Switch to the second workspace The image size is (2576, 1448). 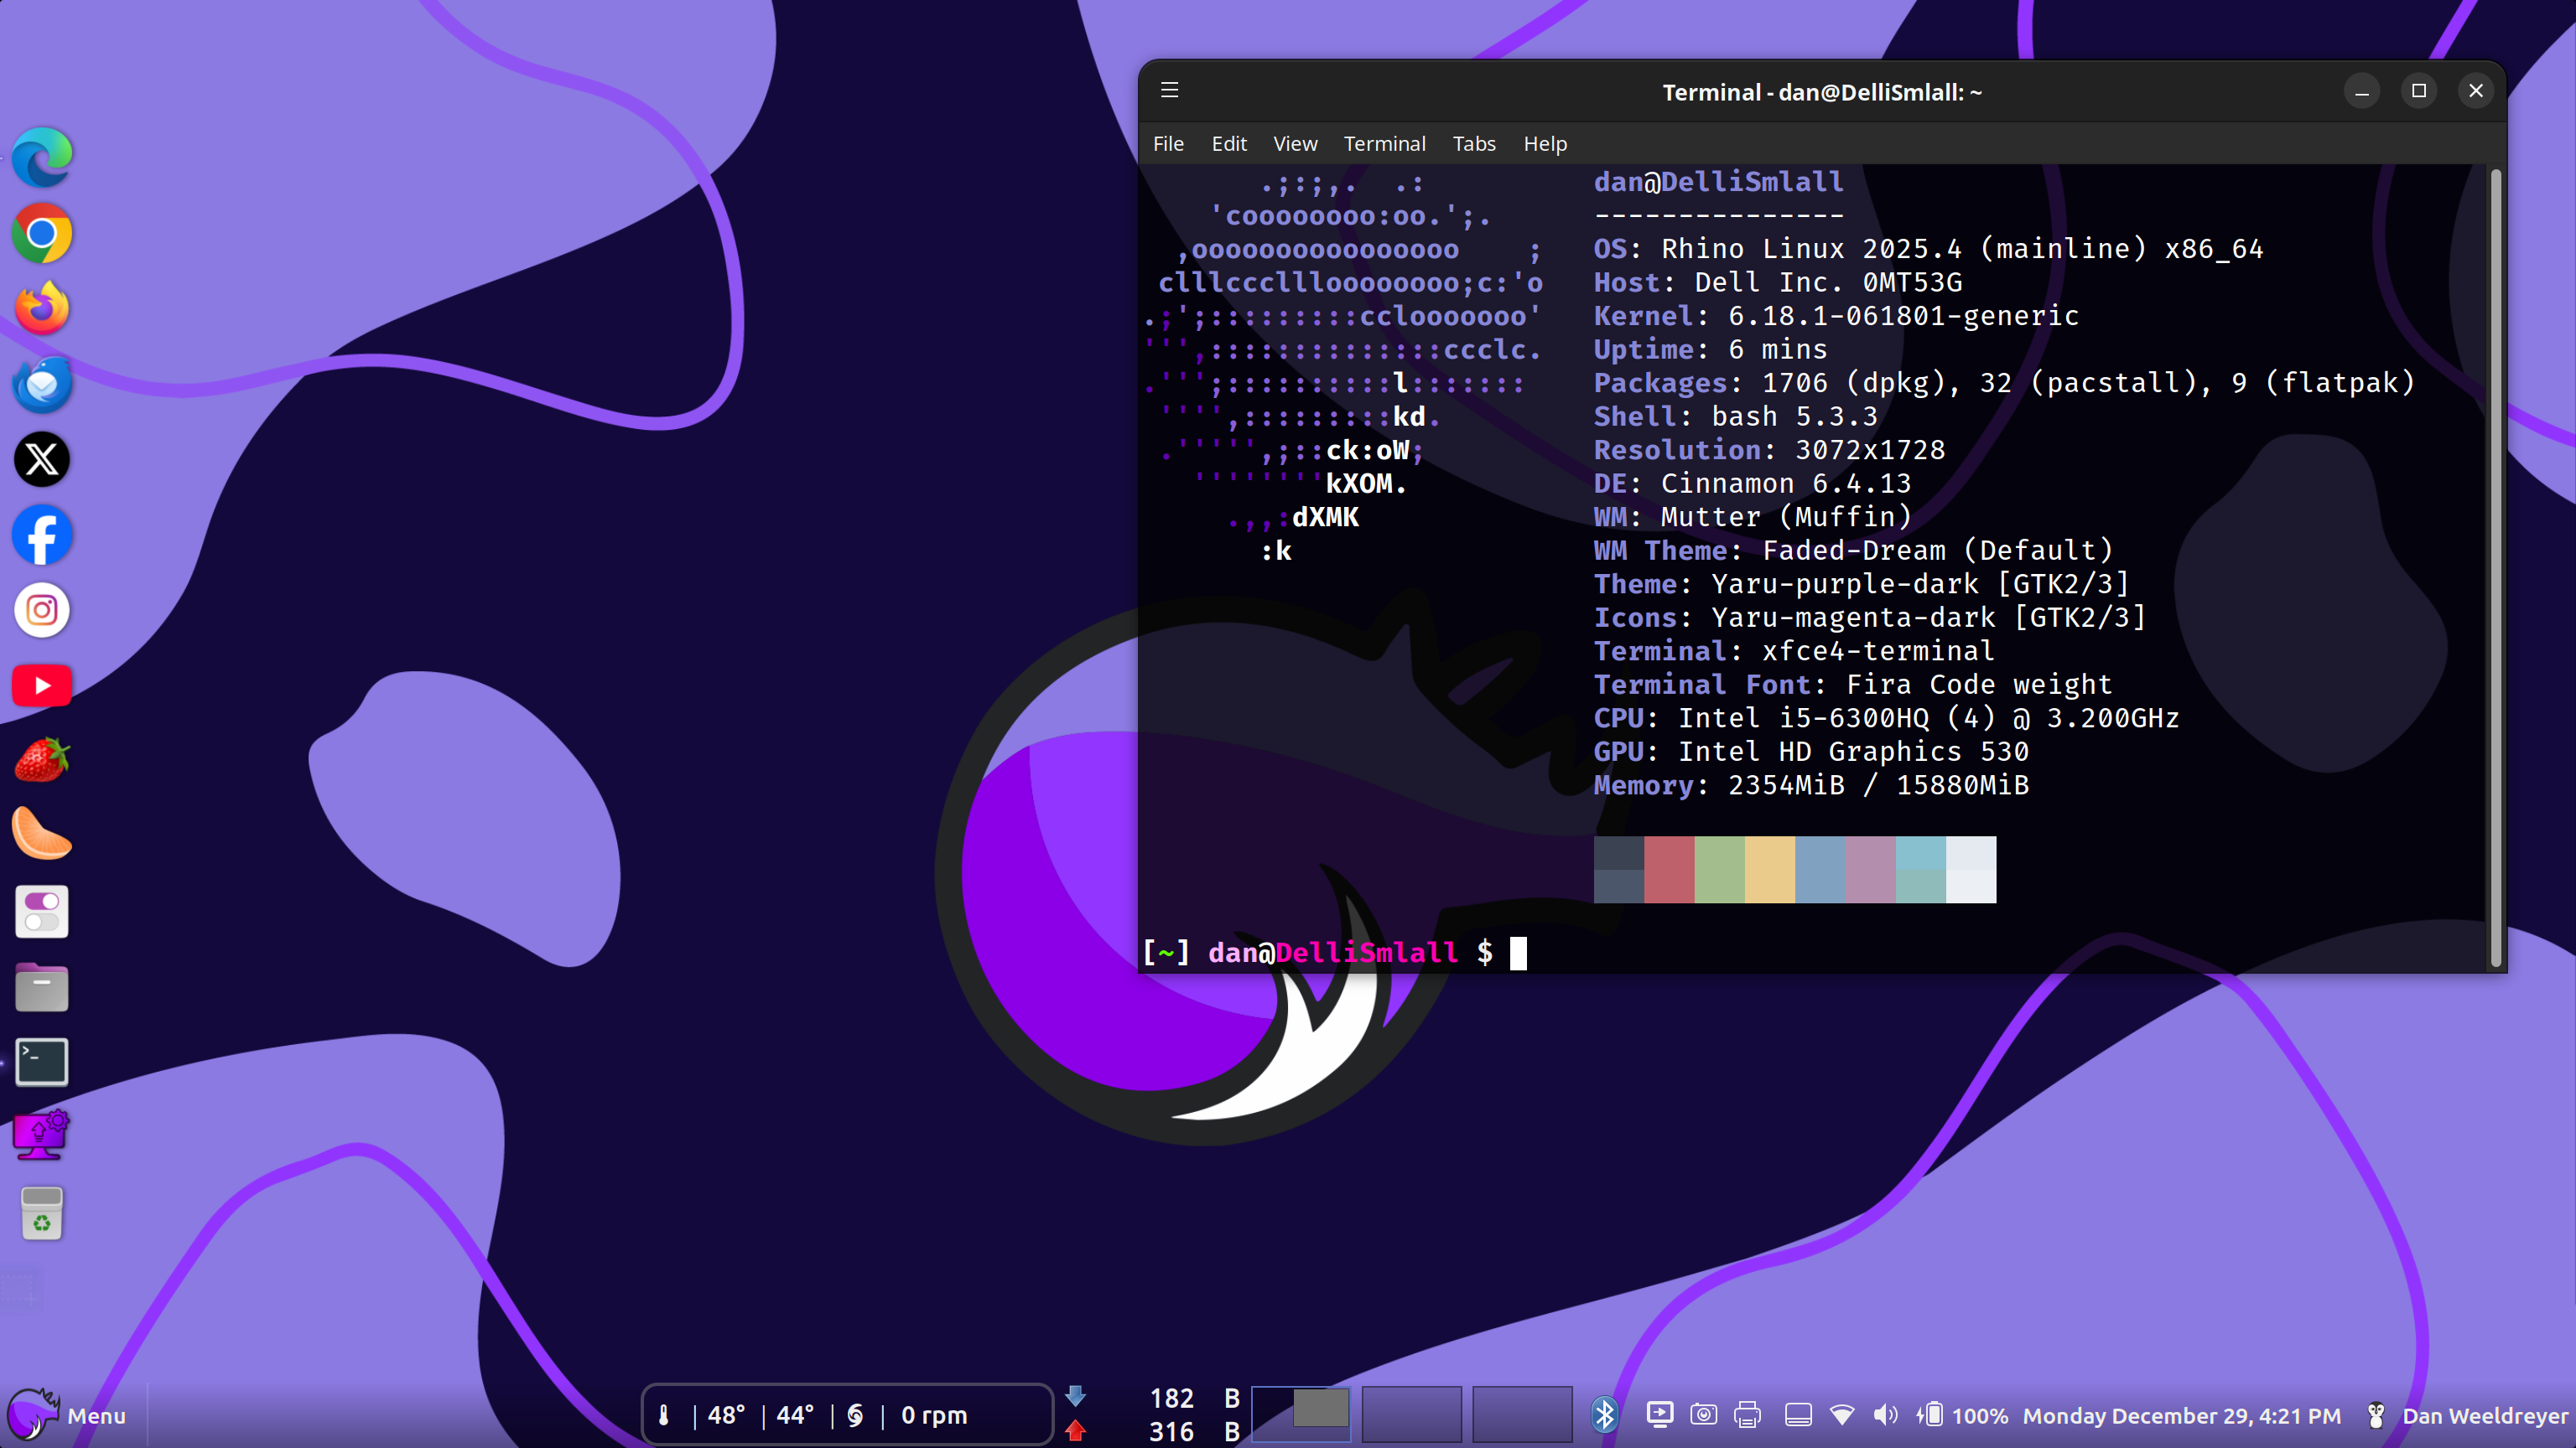[1411, 1413]
